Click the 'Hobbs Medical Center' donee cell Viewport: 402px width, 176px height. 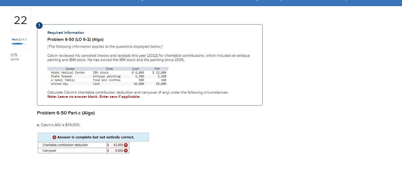click(x=68, y=73)
